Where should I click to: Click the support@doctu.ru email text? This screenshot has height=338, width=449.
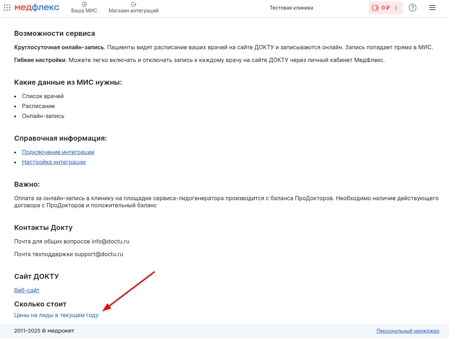pos(99,254)
